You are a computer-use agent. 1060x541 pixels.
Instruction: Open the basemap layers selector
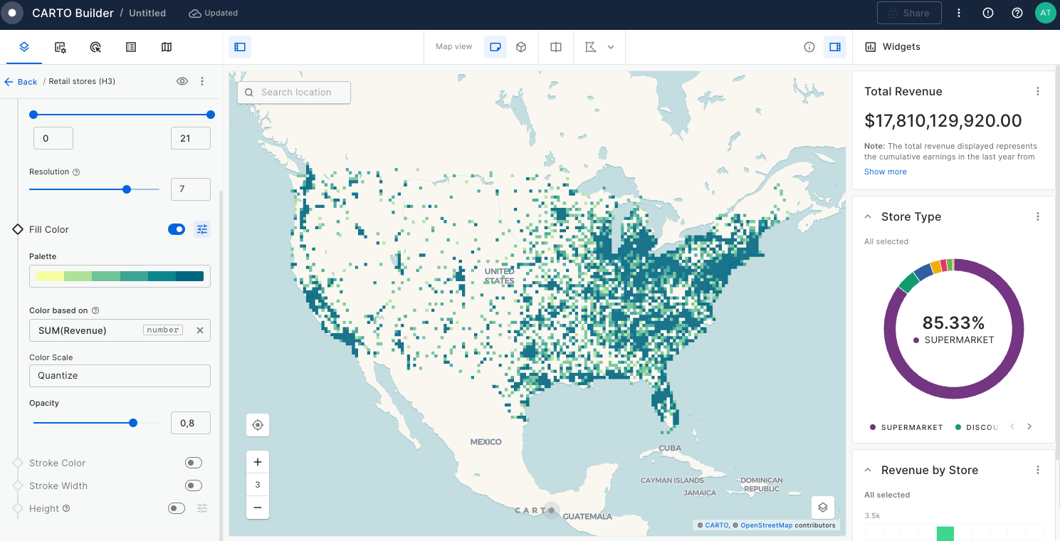click(x=823, y=508)
